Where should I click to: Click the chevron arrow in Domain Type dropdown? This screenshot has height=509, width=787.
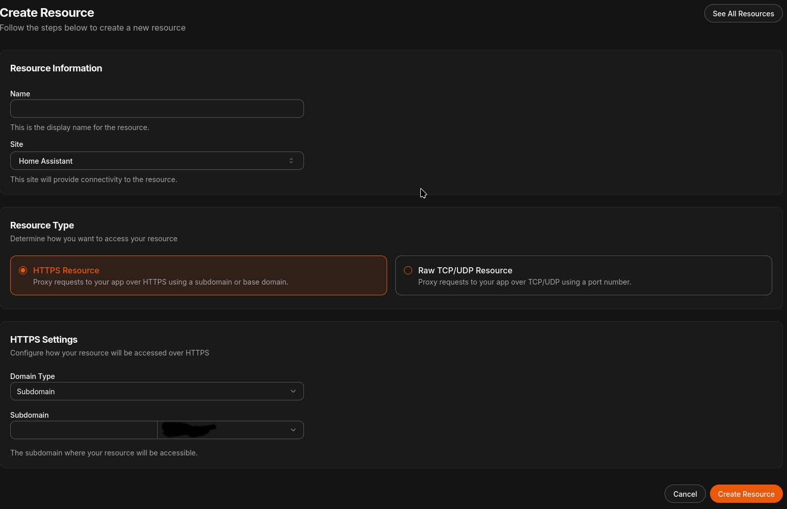[293, 391]
